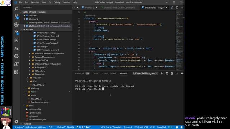Open the Source Control view
The height and width of the screenshot is (129, 230).
(x=17, y=17)
